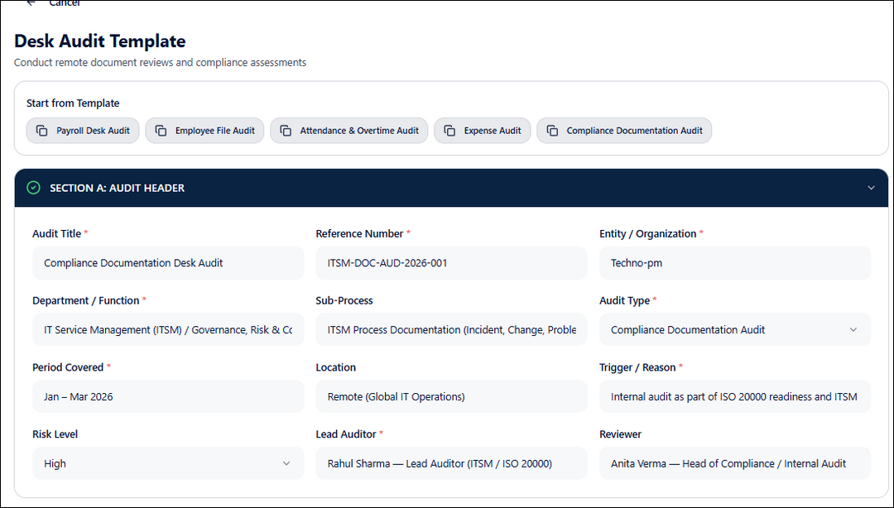
Task: Apply the Attendance & Overtime Audit template
Action: (349, 131)
